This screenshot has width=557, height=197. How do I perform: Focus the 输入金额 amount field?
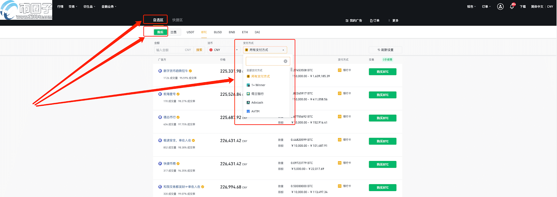pyautogui.click(x=174, y=50)
